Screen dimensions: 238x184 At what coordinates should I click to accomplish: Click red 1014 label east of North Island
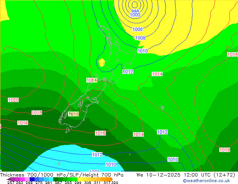pos(157,74)
